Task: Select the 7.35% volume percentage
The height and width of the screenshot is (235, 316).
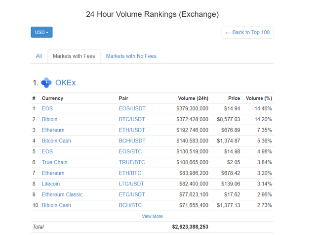Action: 265,130
